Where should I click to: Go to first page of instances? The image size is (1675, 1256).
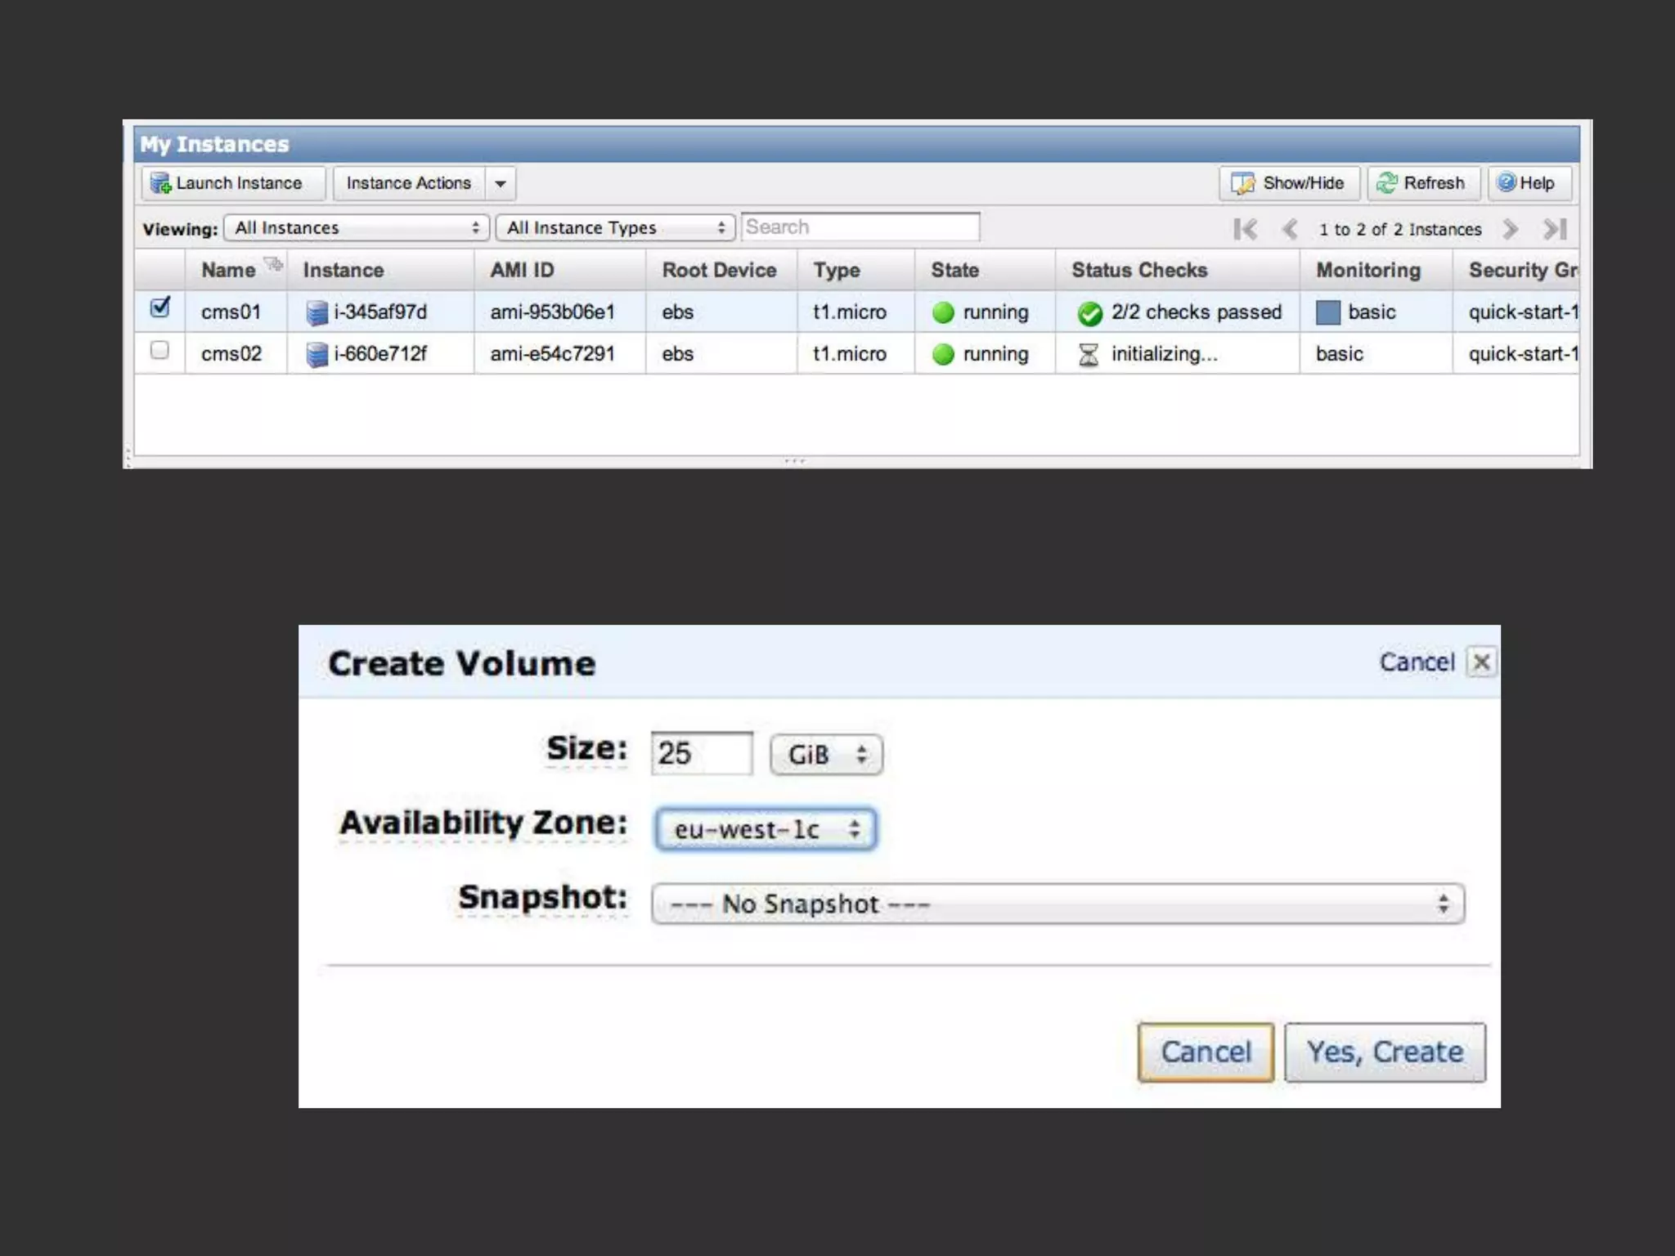[x=1245, y=229]
